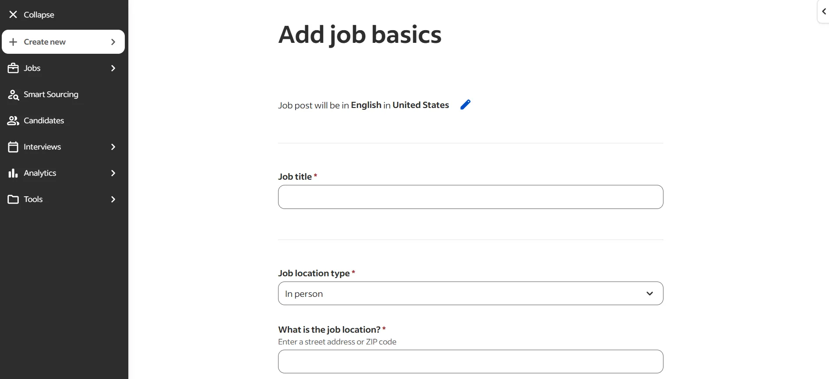Click the Create new arrow chevron
The height and width of the screenshot is (379, 829).
click(x=113, y=42)
